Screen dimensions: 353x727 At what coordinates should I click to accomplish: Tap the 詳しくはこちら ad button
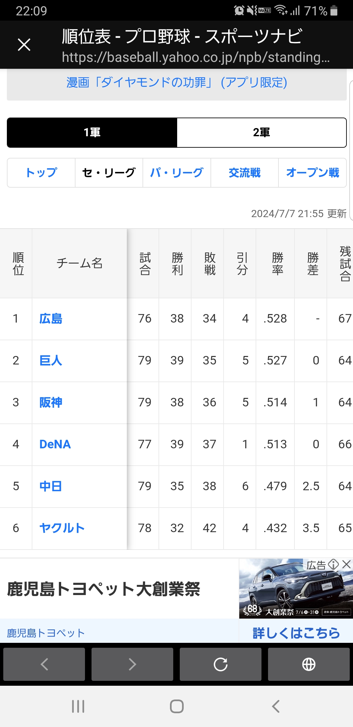pyautogui.click(x=296, y=633)
